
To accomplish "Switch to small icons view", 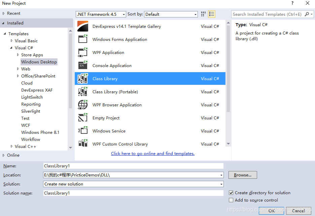I will click(203, 14).
